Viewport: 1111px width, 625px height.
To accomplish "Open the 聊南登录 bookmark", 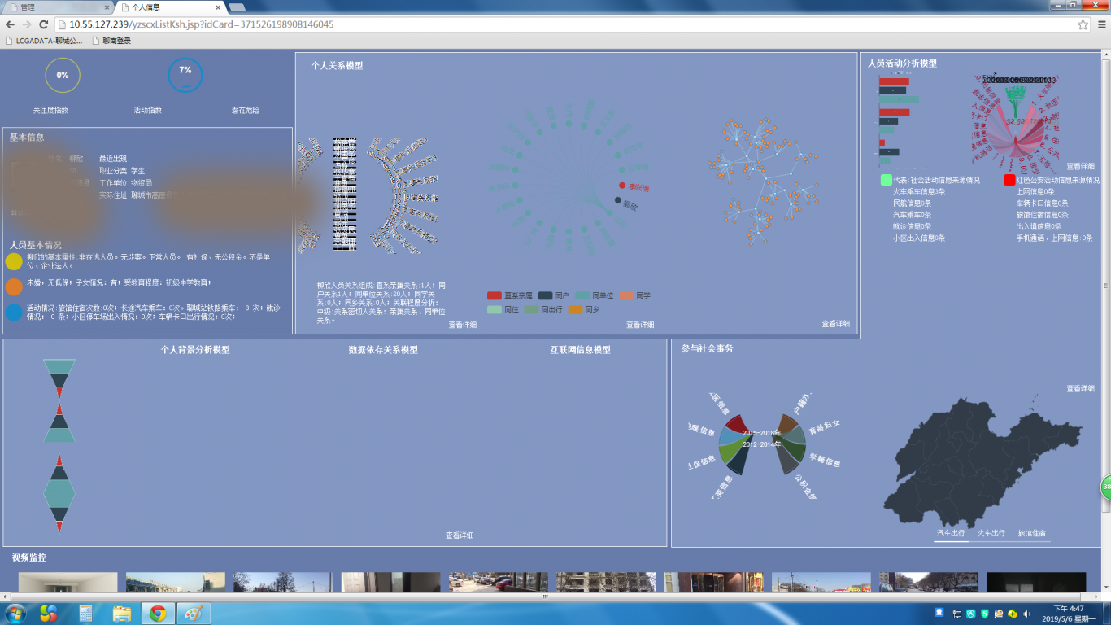I will [x=111, y=41].
